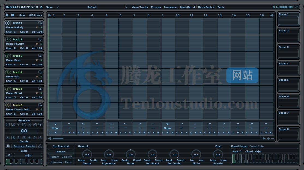Viewport: 304px width, 170px height.
Task: Click the Track 1 number circle icon
Action: pyautogui.click(x=7, y=23)
